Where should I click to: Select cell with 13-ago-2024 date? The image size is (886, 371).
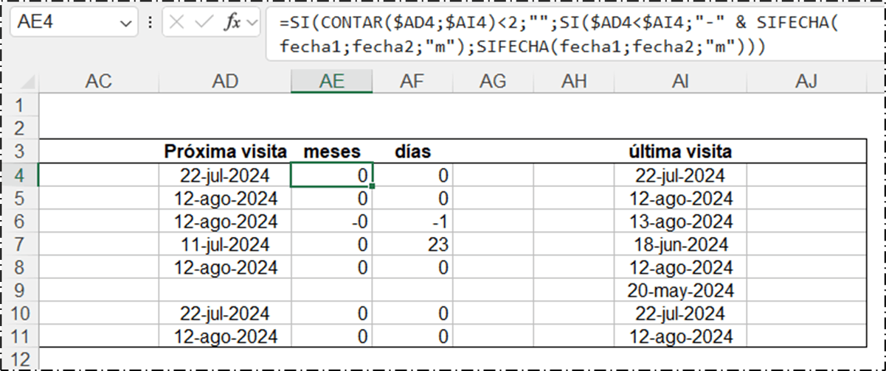680,222
